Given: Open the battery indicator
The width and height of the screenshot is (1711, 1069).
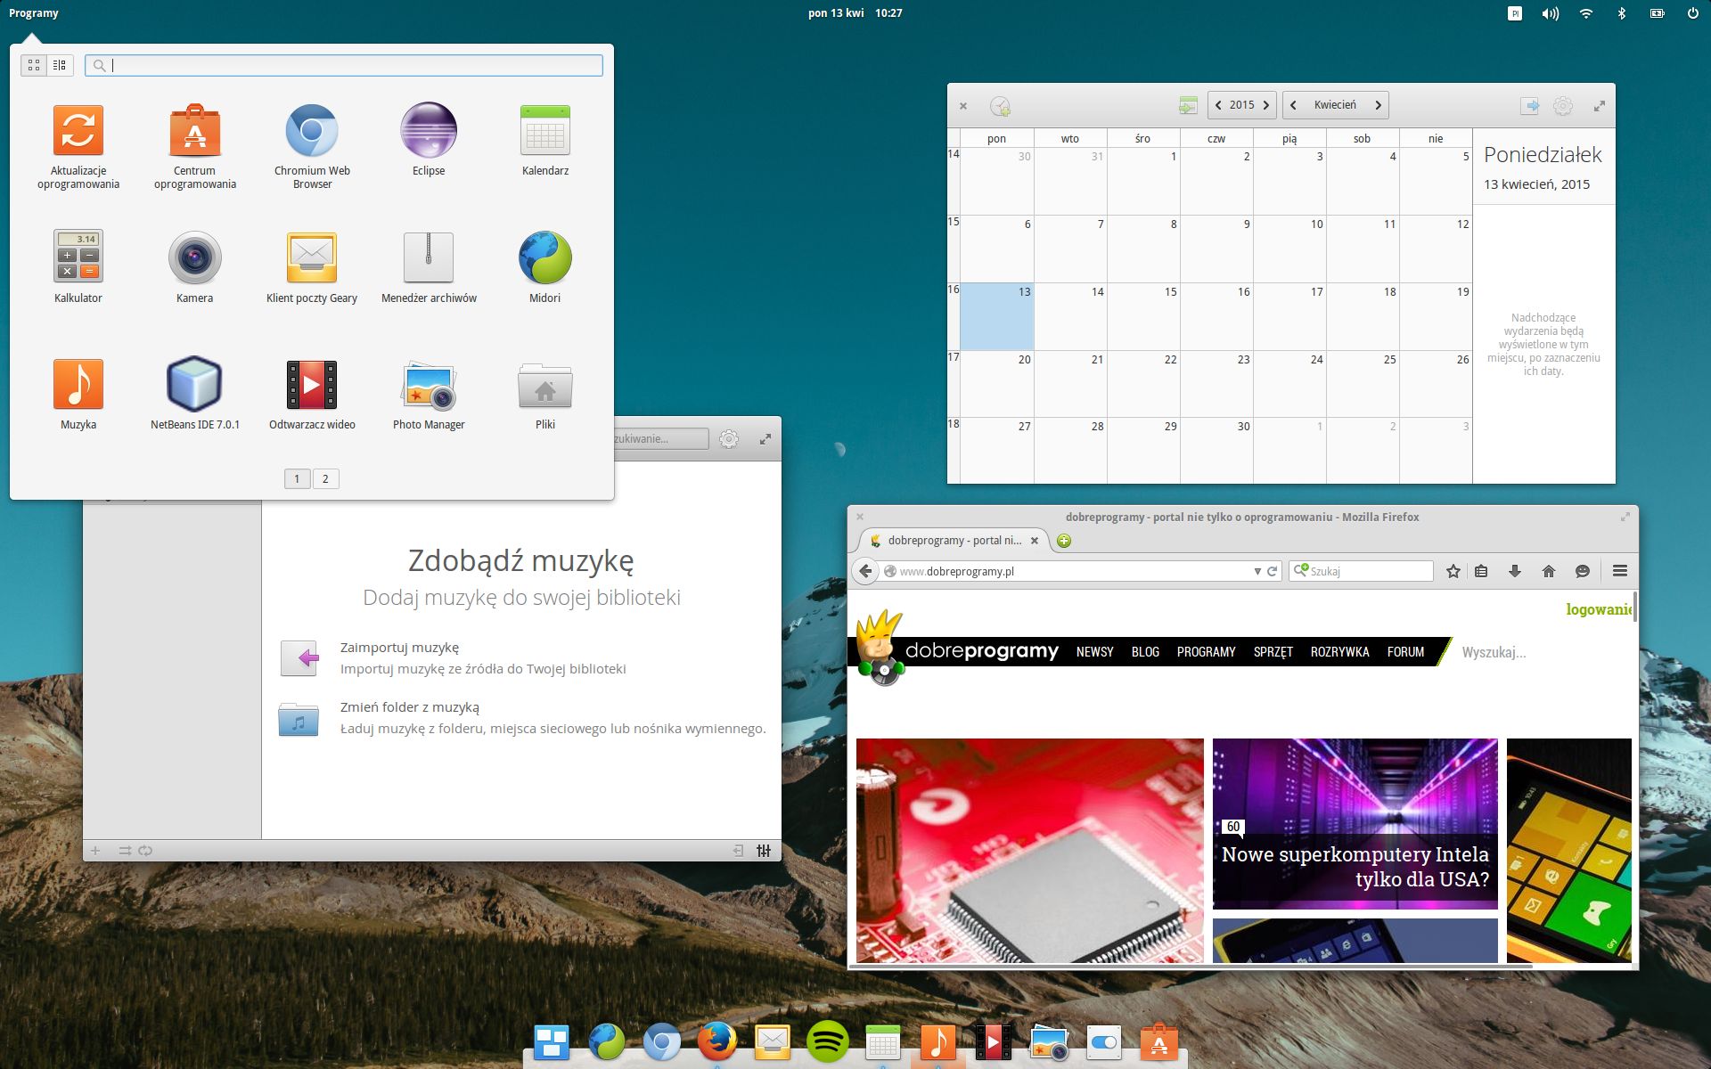Looking at the screenshot, I should click(1658, 13).
